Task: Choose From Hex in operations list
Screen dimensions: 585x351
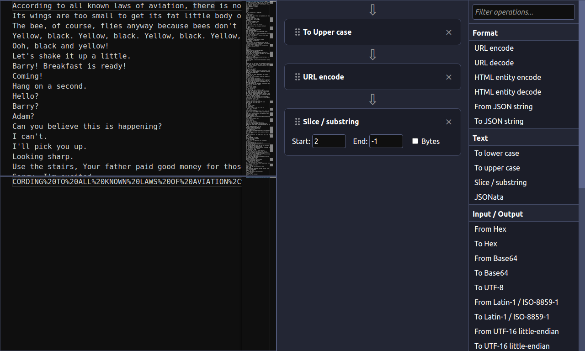Action: point(490,229)
